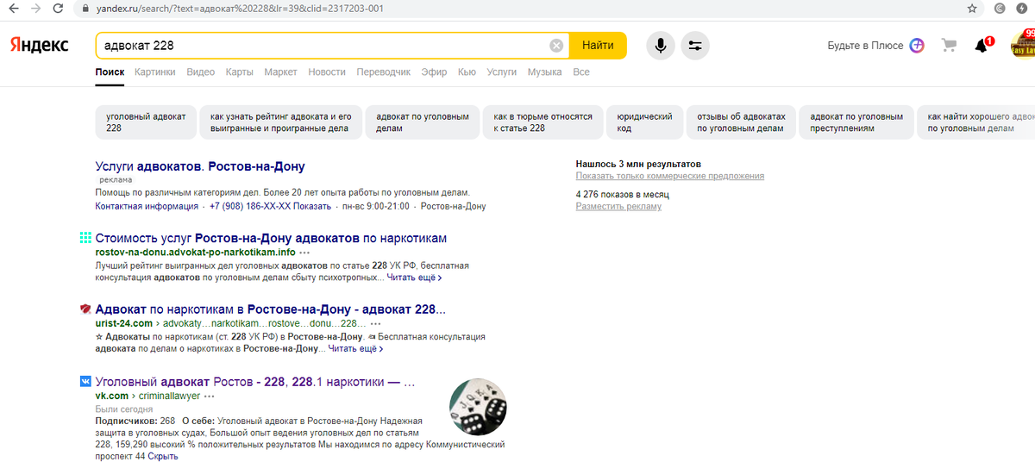The width and height of the screenshot is (1035, 462).
Task: Open the Услуги tab
Action: tap(502, 72)
